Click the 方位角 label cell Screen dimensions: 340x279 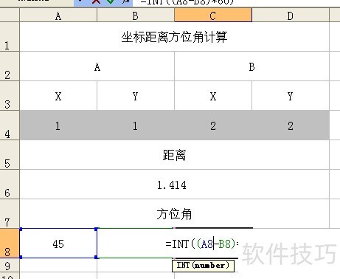(174, 214)
